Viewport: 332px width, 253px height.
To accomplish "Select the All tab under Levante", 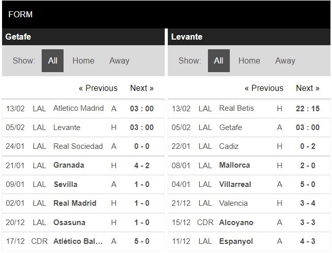I will pyautogui.click(x=218, y=61).
